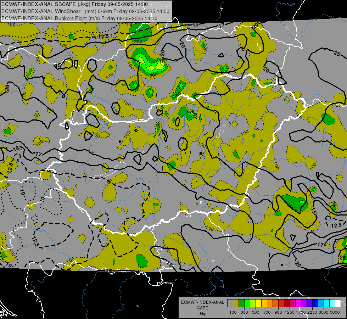Screen dimensions: 347x319
Task: Select the dark green legend swatch
Action: pyautogui.click(x=241, y=303)
